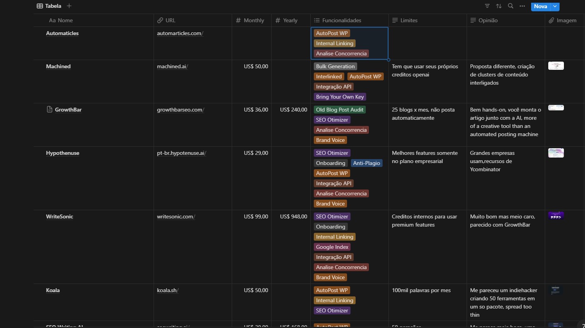Open the filter icon in the toolbar
Screen dimensions: 585x328
487,6
